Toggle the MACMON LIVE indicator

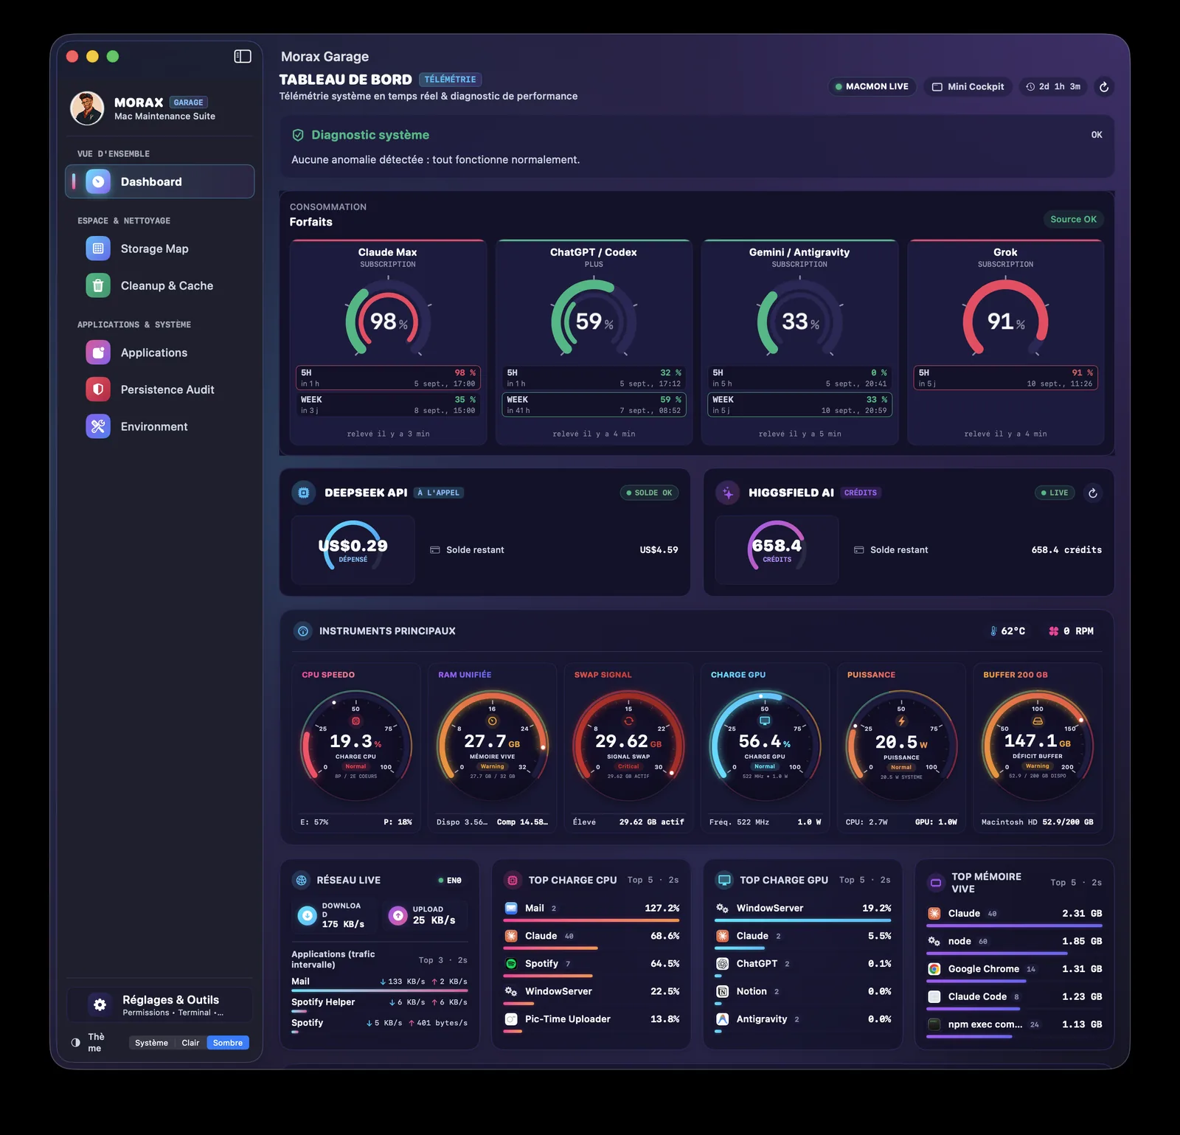pos(872,87)
